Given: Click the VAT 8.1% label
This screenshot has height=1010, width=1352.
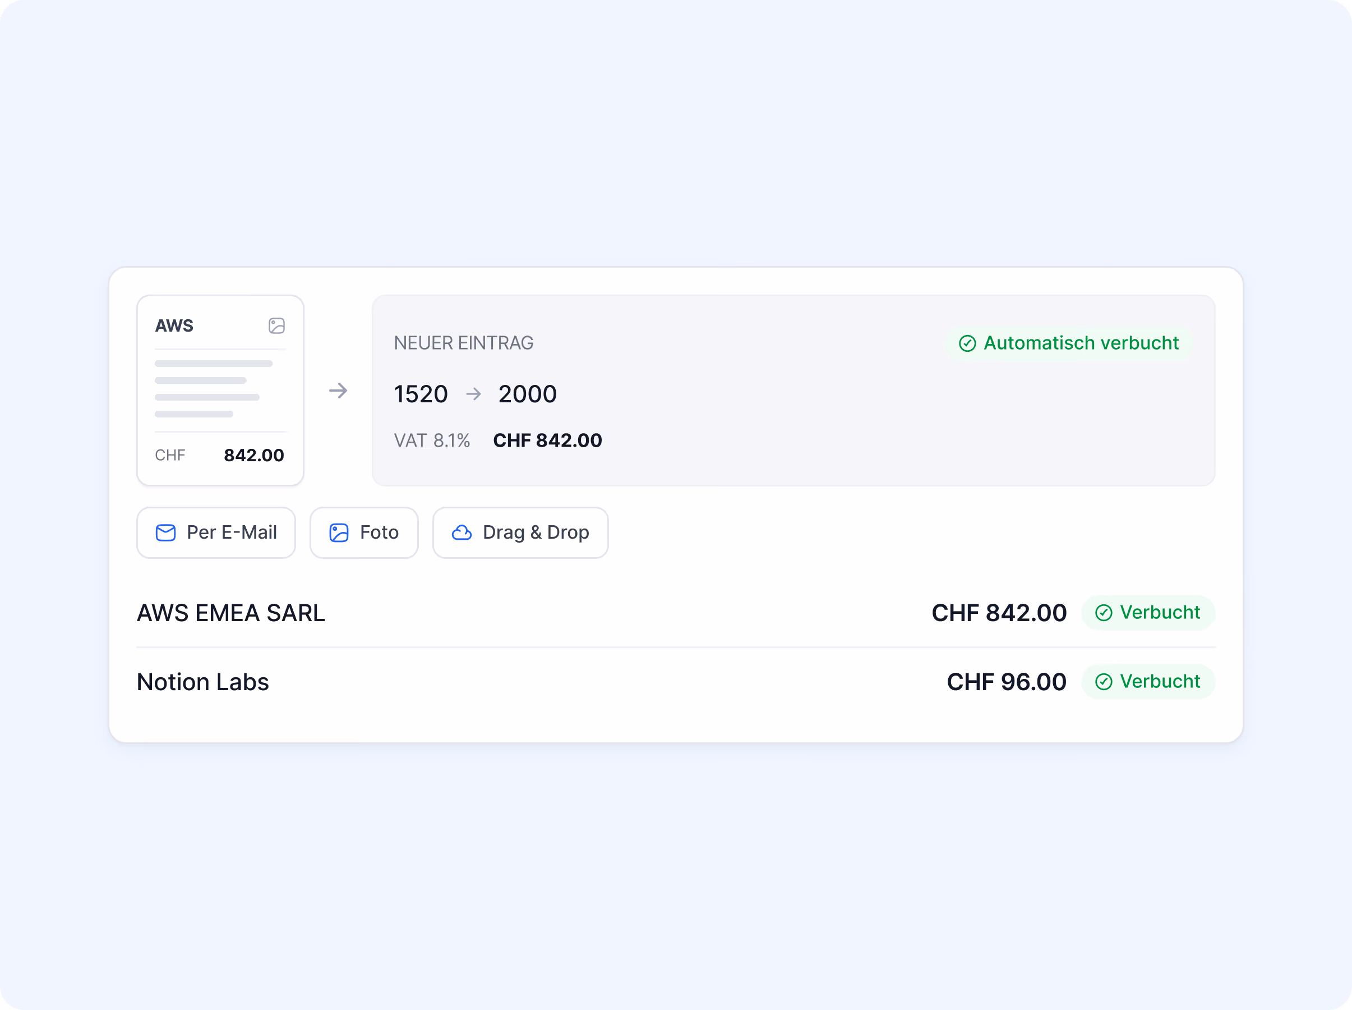Looking at the screenshot, I should pos(432,440).
